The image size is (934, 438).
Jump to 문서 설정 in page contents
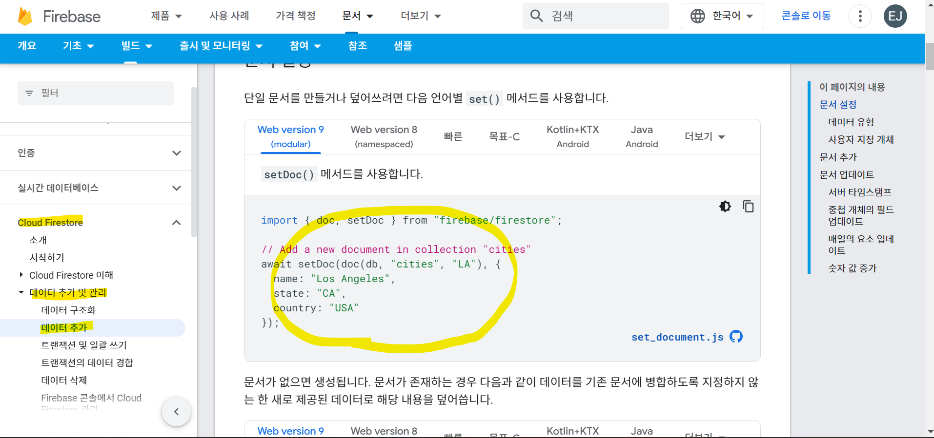(838, 105)
